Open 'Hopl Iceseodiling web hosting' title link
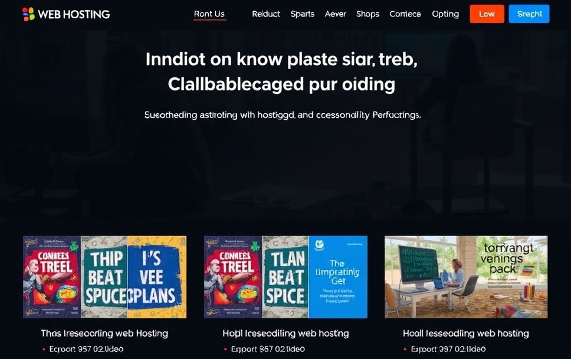 click(285, 333)
